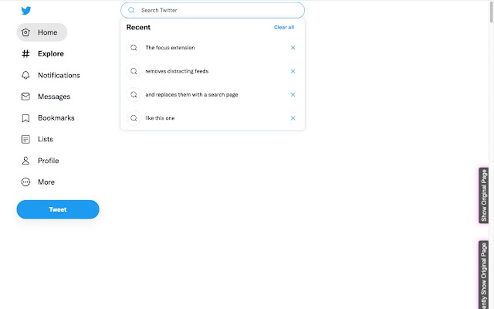Click the Messages envelope icon
The image size is (494, 309).
(26, 96)
